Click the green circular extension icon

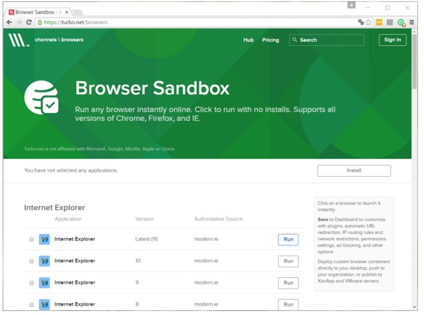[x=401, y=23]
